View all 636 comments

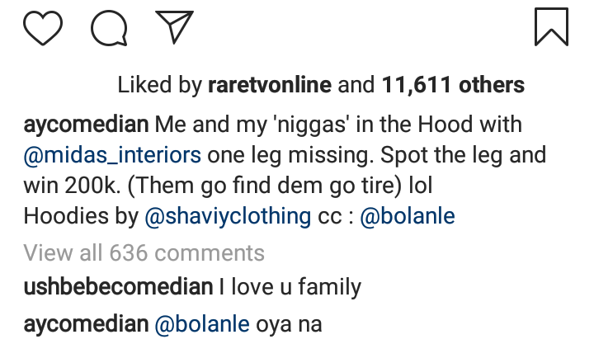(x=144, y=252)
